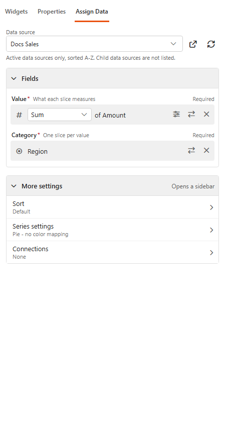Viewport: 225px width, 425px height.
Task: Click the 'of Amount' field label
Action: [110, 115]
